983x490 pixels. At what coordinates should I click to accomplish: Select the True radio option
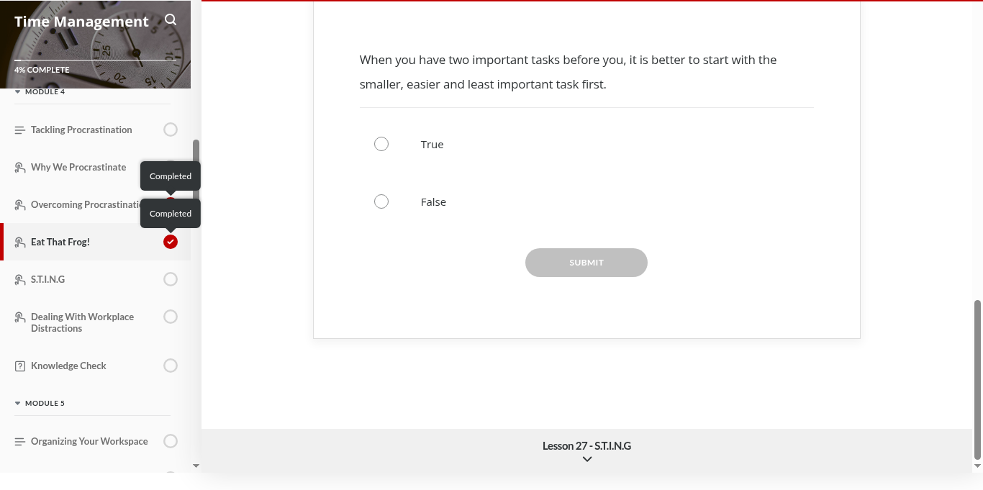click(381, 144)
